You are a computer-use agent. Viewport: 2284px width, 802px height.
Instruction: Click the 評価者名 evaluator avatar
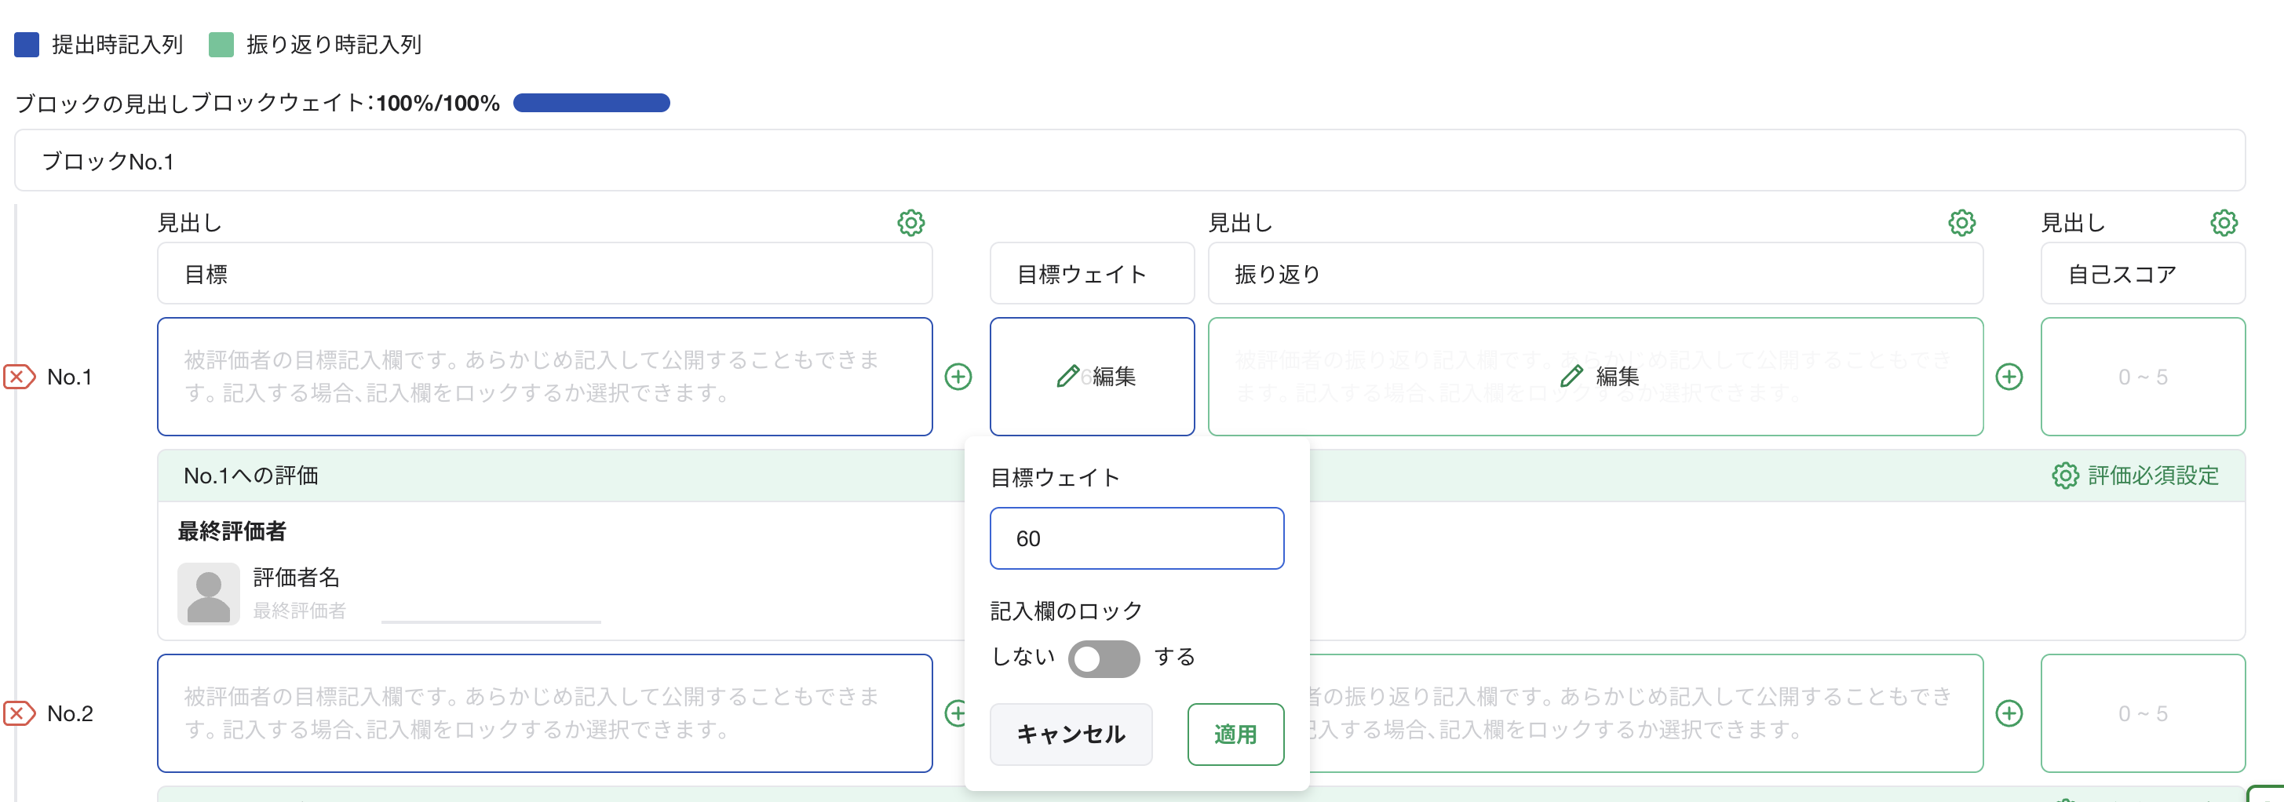[210, 592]
